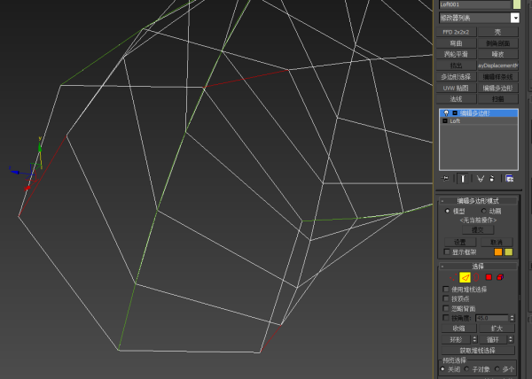
Task: Click the 环形 button
Action: 456,339
